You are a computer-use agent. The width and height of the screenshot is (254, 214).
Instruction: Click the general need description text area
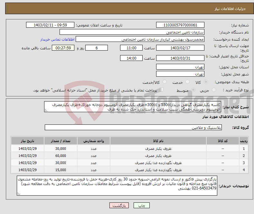[x=133, y=107]
